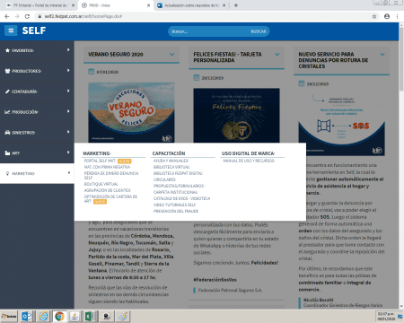This screenshot has width=404, height=323.
Task: Click the browser forward arrow
Action: (17, 16)
